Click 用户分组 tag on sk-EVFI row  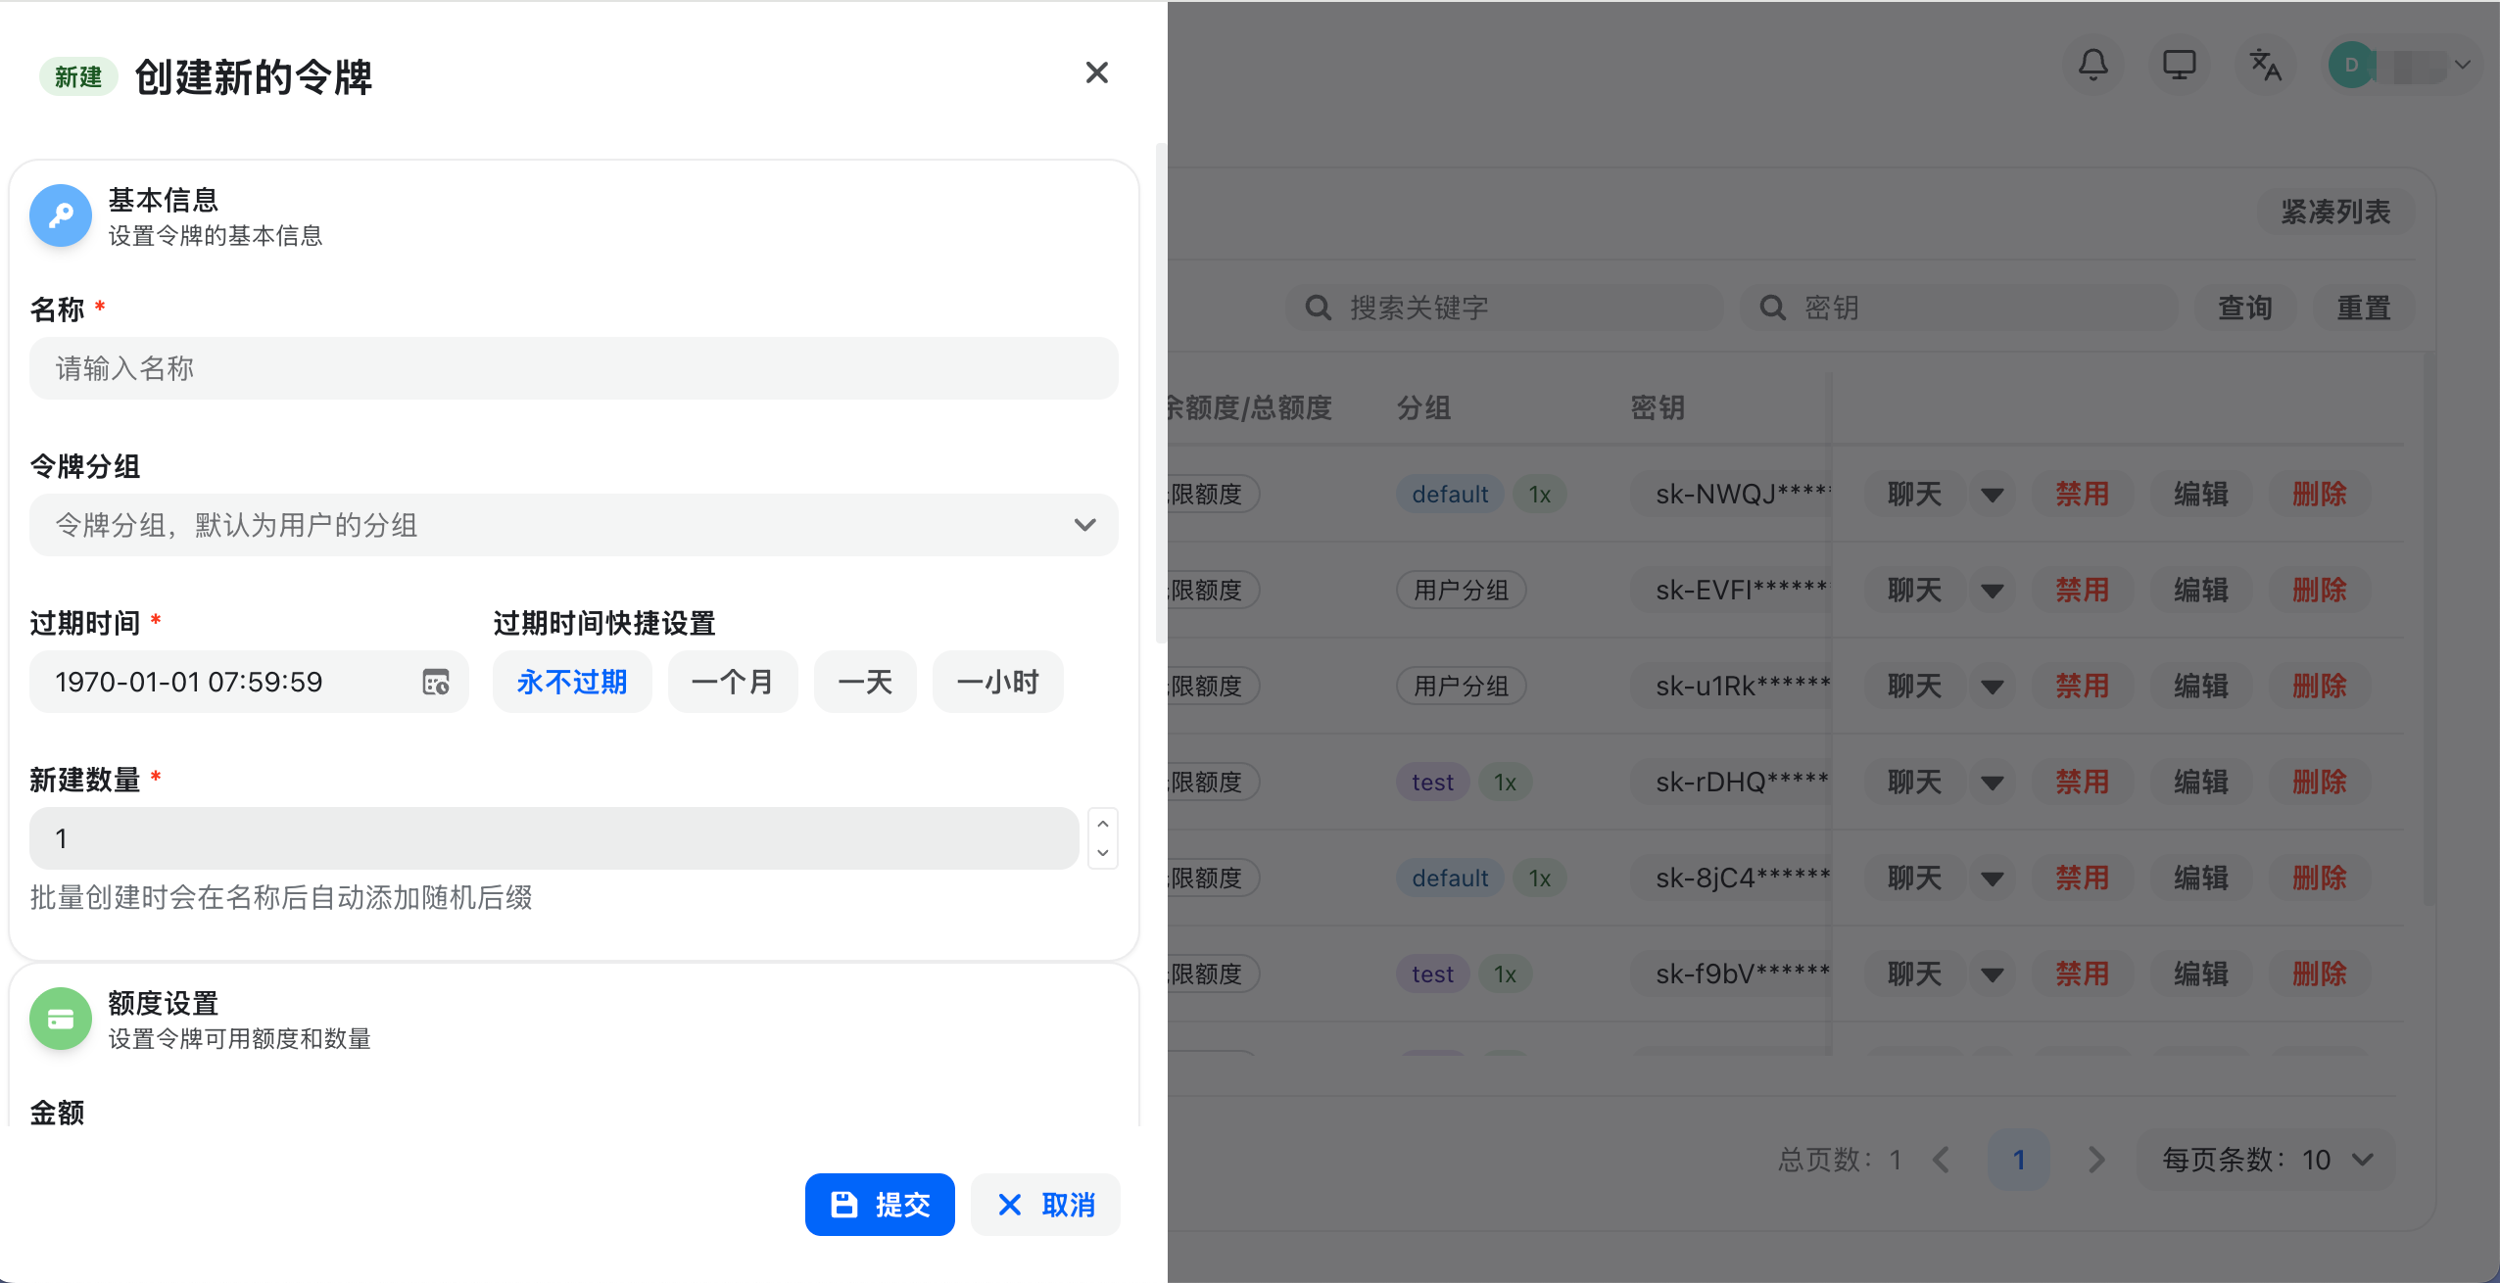[x=1461, y=590]
